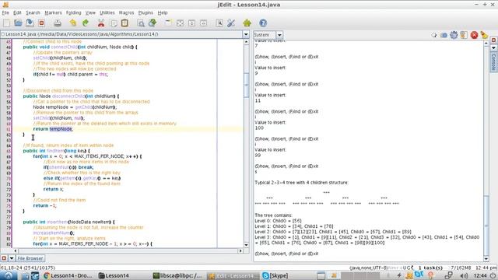Viewport: 498px width, 280px height.
Task: Click the 1 task(s) status bar entry
Action: click(x=430, y=268)
